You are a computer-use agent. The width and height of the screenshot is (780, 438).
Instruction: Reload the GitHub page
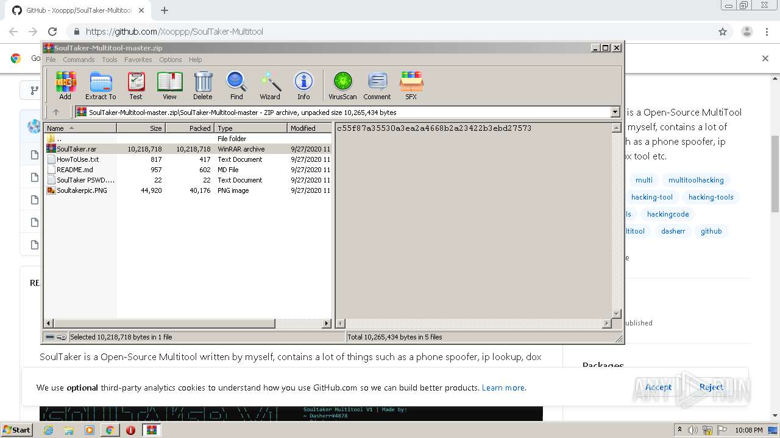52,32
